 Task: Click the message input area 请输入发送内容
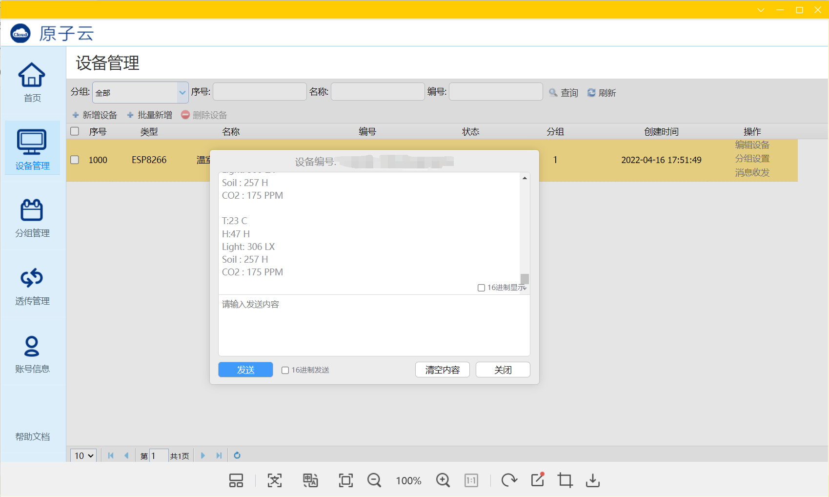(374, 325)
